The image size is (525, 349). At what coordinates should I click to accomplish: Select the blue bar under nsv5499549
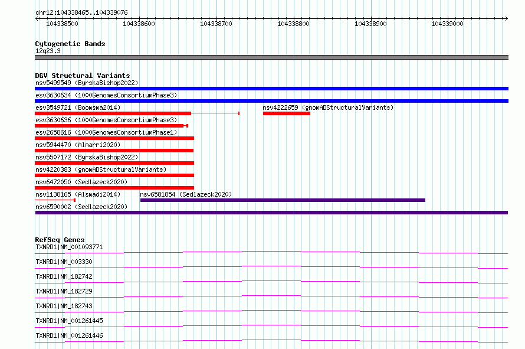click(271, 89)
